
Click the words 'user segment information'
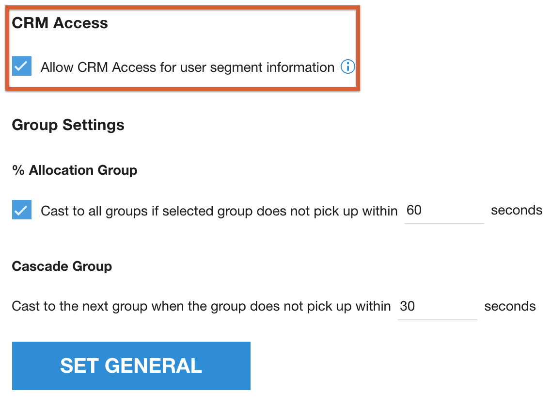(257, 67)
